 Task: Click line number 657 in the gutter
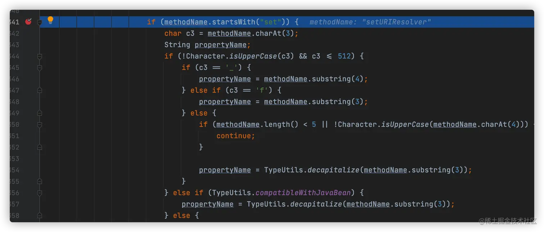point(14,204)
